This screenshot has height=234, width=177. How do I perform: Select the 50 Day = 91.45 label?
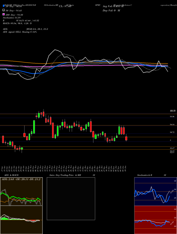click(x=13, y=11)
